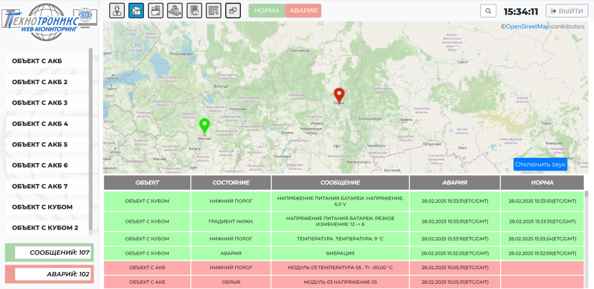The image size is (594, 289).
Task: Click the green map marker near Moscow
Action: (204, 125)
